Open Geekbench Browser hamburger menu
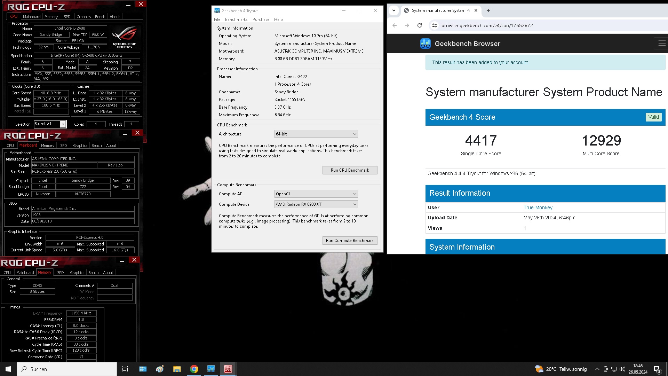 pyautogui.click(x=662, y=44)
